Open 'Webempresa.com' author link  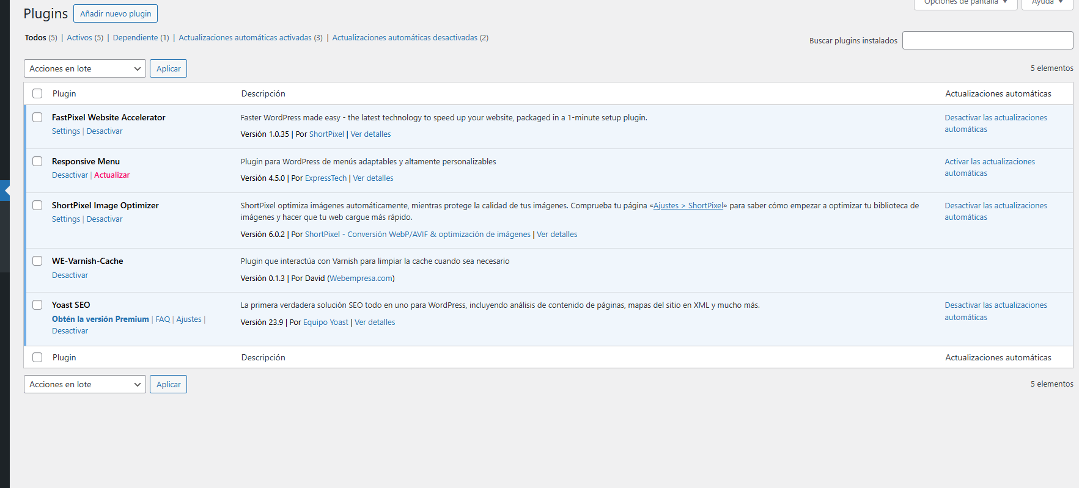tap(361, 279)
